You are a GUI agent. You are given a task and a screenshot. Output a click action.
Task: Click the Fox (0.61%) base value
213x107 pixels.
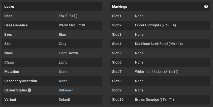pos(68,16)
